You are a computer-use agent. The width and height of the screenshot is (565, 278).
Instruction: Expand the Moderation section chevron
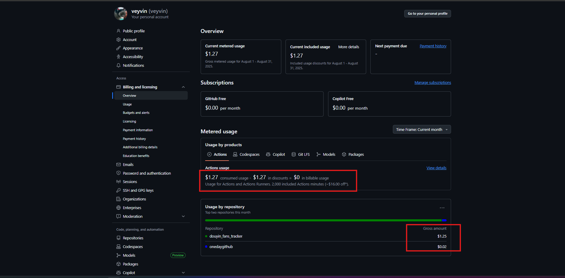coord(183,217)
